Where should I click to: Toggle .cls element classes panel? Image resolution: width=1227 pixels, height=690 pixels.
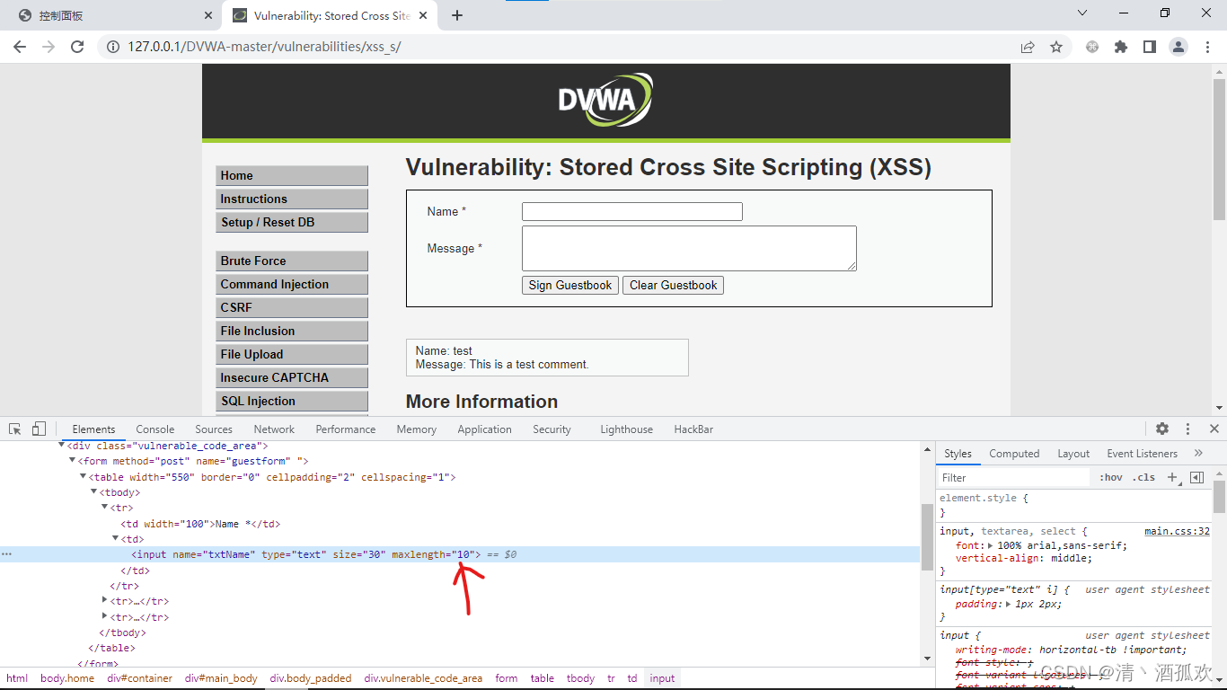click(1143, 477)
